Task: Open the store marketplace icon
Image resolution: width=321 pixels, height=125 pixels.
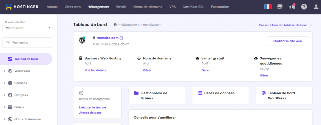Action: (x=280, y=7)
